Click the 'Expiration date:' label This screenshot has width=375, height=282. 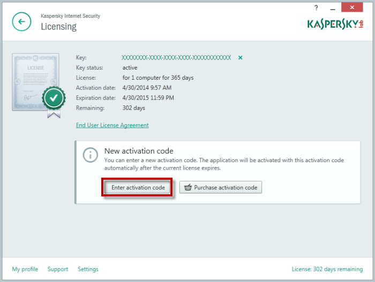pos(96,98)
